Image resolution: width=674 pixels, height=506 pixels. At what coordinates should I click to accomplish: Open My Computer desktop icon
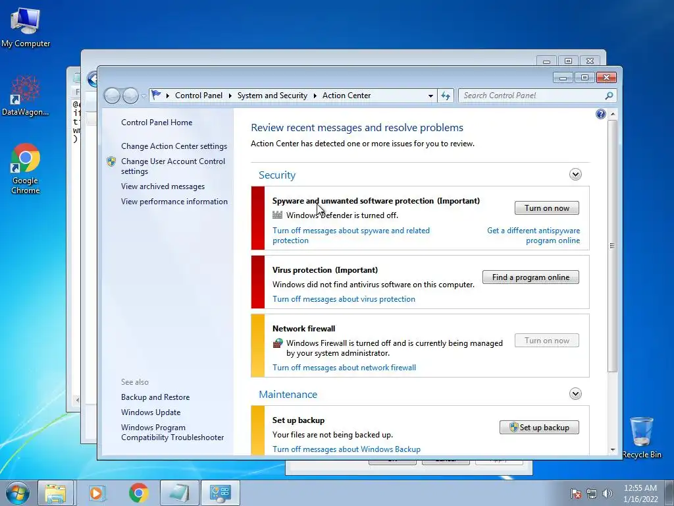coord(26,28)
